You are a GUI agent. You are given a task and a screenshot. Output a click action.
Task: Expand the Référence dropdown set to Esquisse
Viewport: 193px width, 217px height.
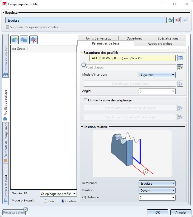[157, 183]
